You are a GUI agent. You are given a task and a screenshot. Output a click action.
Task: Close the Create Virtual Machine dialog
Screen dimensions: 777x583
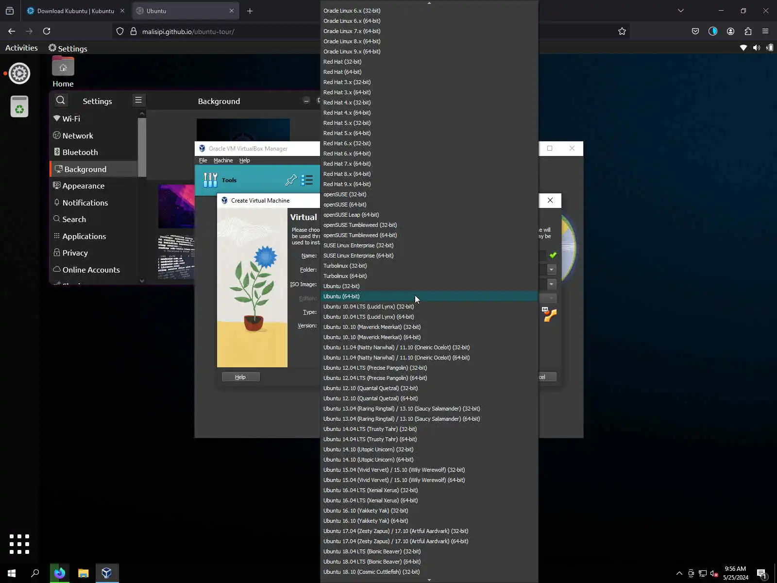point(550,200)
